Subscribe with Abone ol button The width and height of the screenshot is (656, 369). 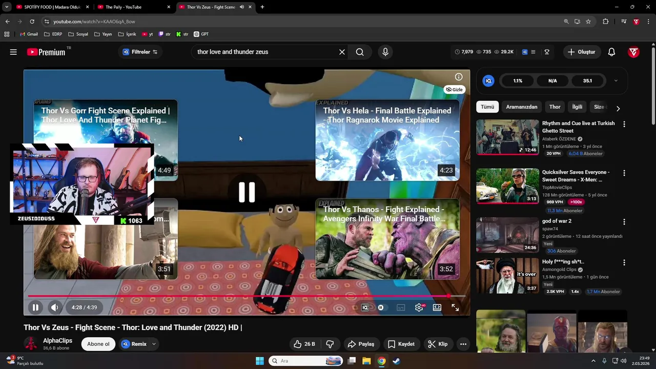click(98, 344)
